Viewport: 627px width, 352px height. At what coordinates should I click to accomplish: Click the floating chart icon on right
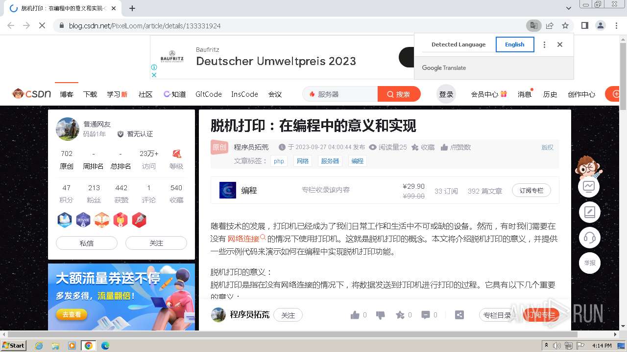[589, 187]
